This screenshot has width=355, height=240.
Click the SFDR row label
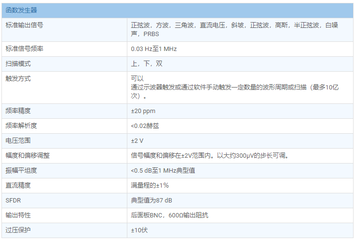pyautogui.click(x=14, y=200)
